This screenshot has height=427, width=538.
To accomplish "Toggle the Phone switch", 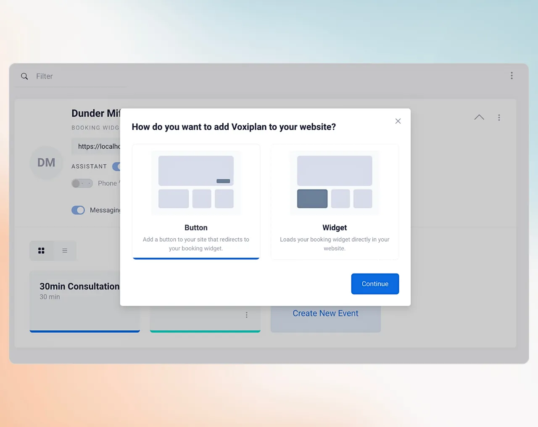I will click(x=82, y=183).
